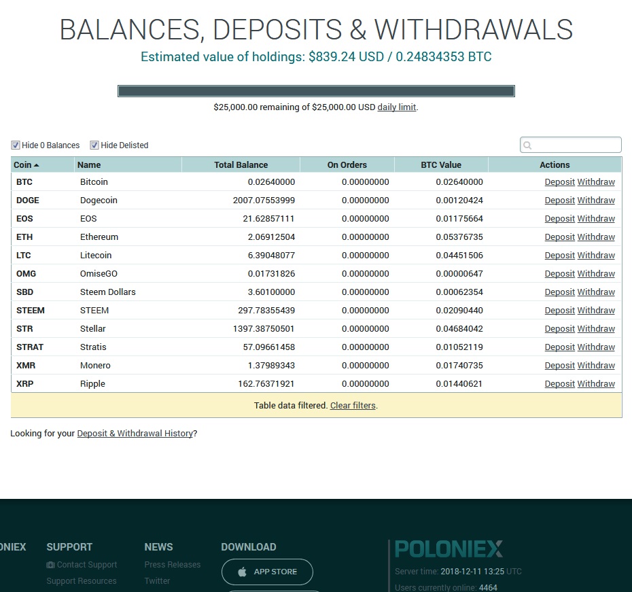Sort table by Coin column header
The height and width of the screenshot is (592, 632).
tap(42, 165)
